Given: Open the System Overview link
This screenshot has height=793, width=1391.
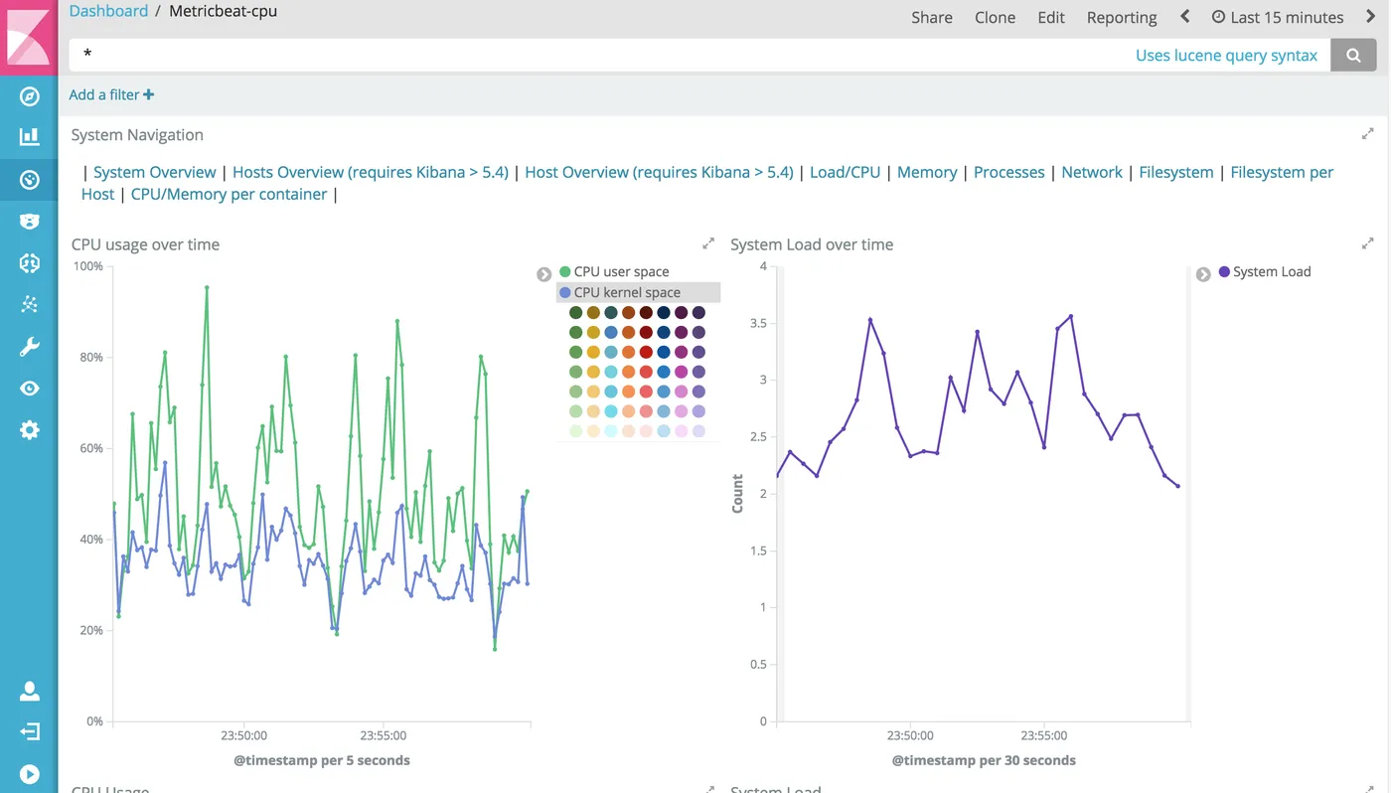Looking at the screenshot, I should tap(154, 172).
